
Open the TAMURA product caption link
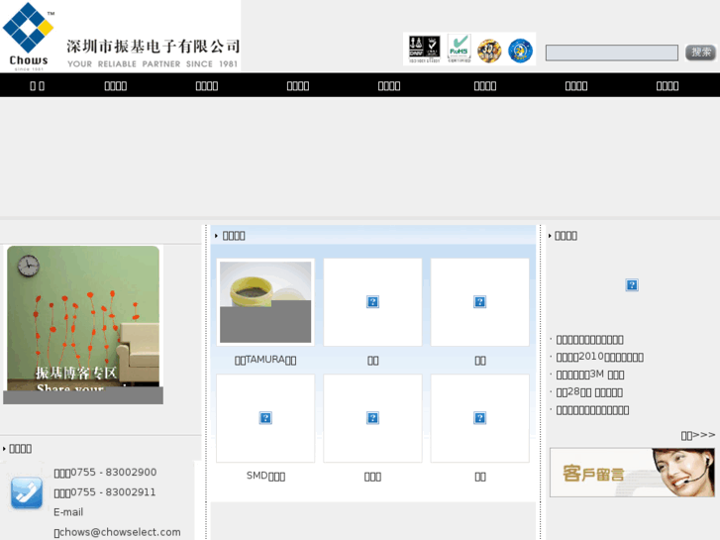(x=265, y=360)
